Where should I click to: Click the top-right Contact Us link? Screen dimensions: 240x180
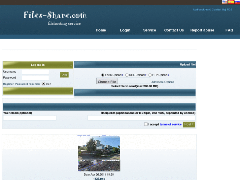coord(219,10)
